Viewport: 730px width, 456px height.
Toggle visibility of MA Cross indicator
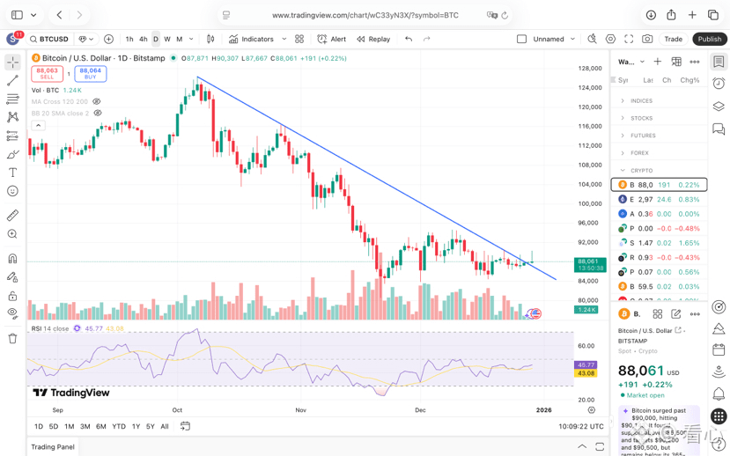(x=96, y=101)
